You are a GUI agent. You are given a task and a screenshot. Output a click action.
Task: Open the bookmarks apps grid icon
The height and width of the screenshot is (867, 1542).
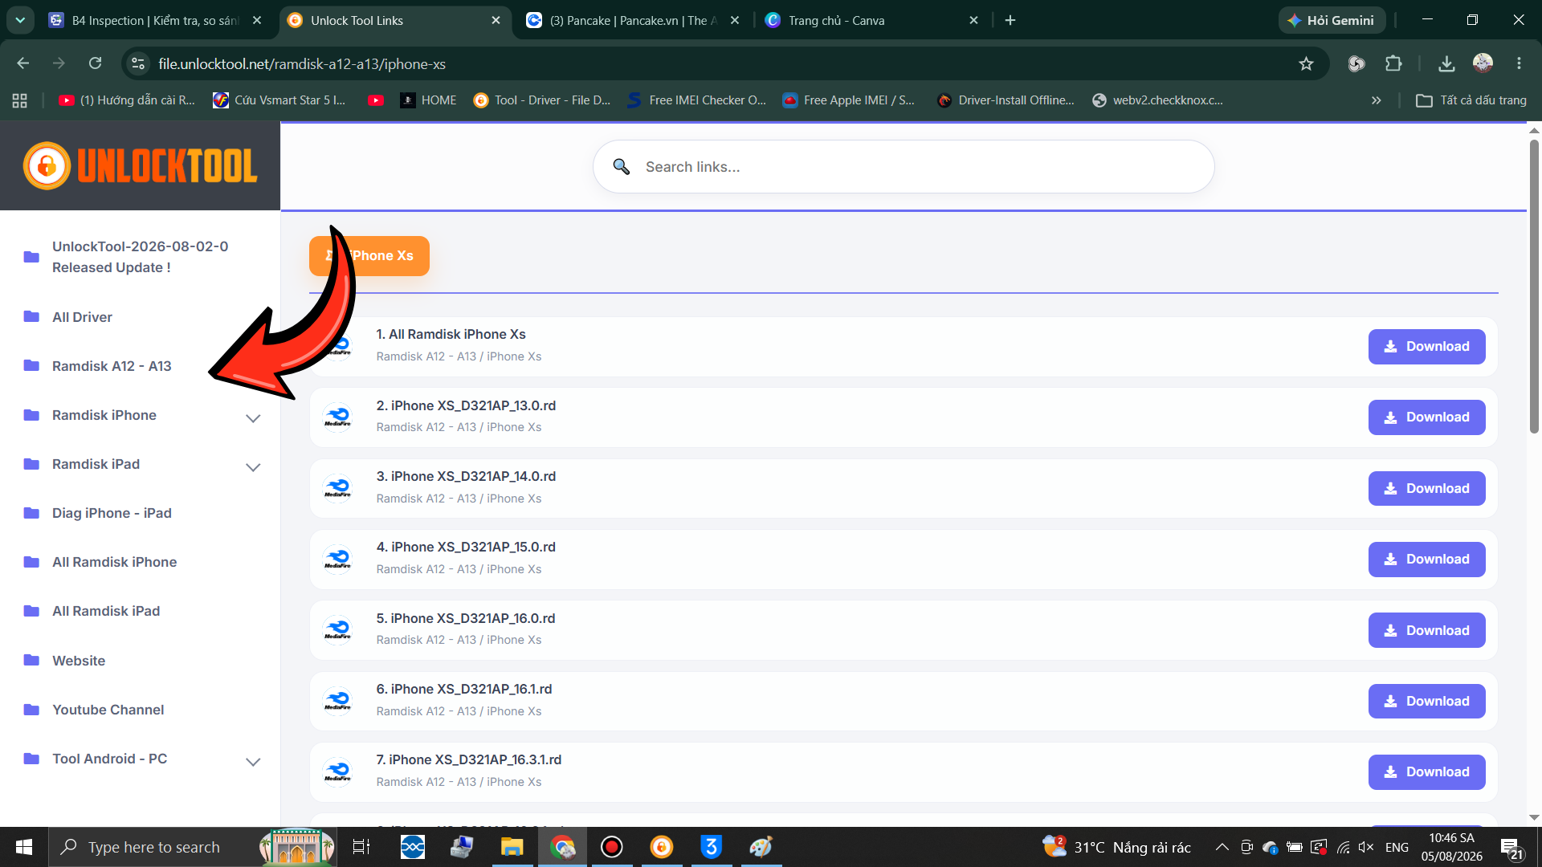[20, 100]
